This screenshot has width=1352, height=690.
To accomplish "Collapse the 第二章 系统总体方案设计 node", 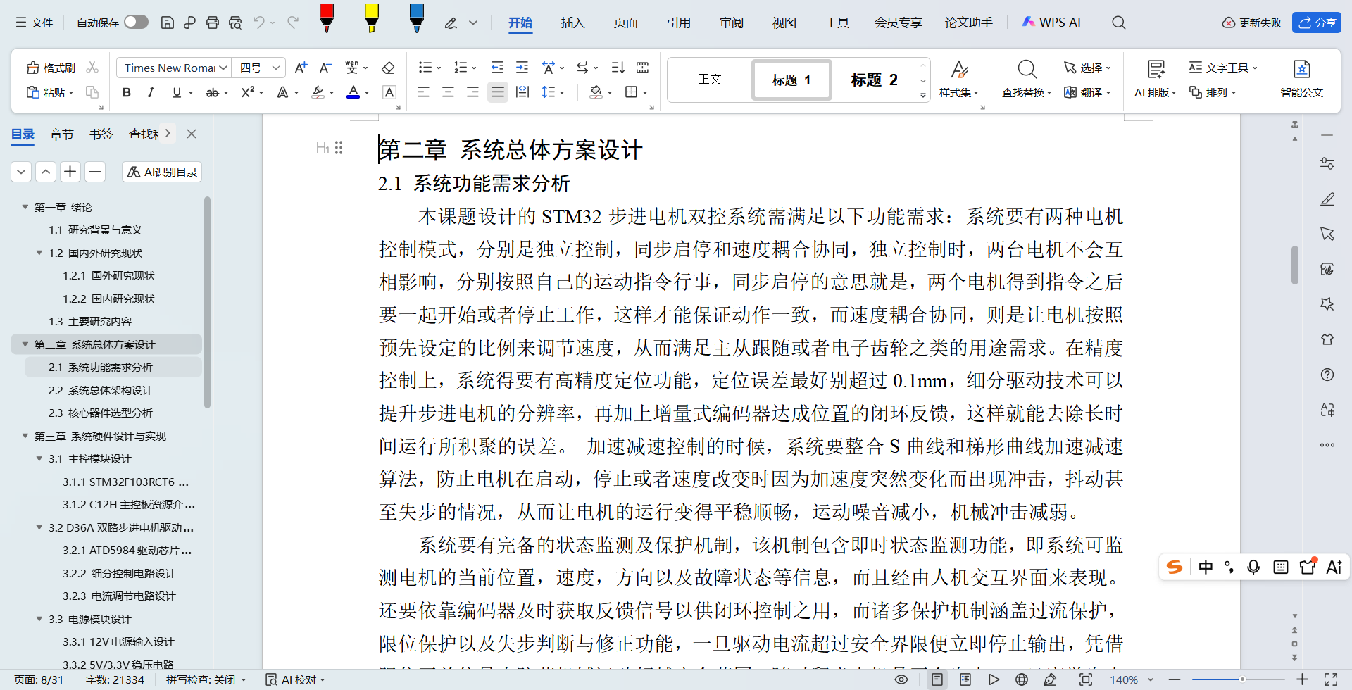I will tap(25, 344).
